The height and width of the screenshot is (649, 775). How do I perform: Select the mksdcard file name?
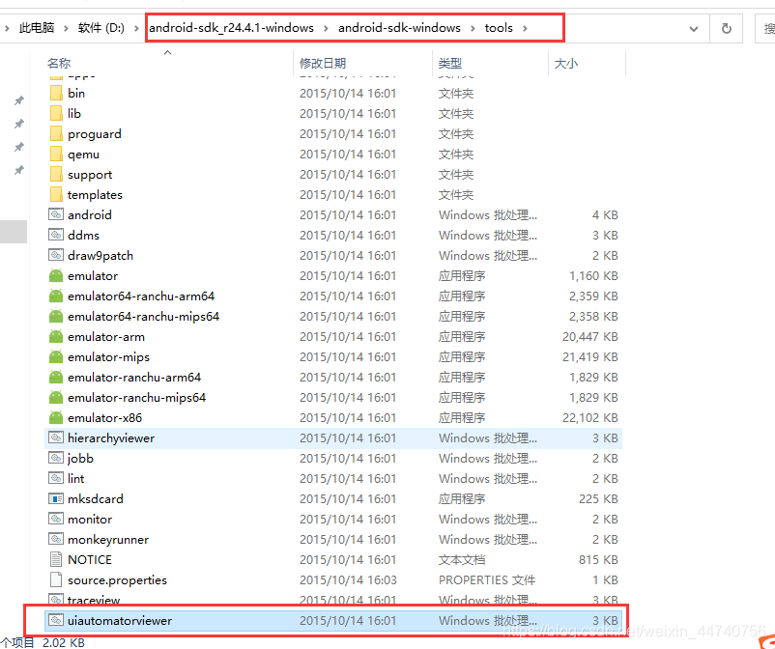pos(96,499)
